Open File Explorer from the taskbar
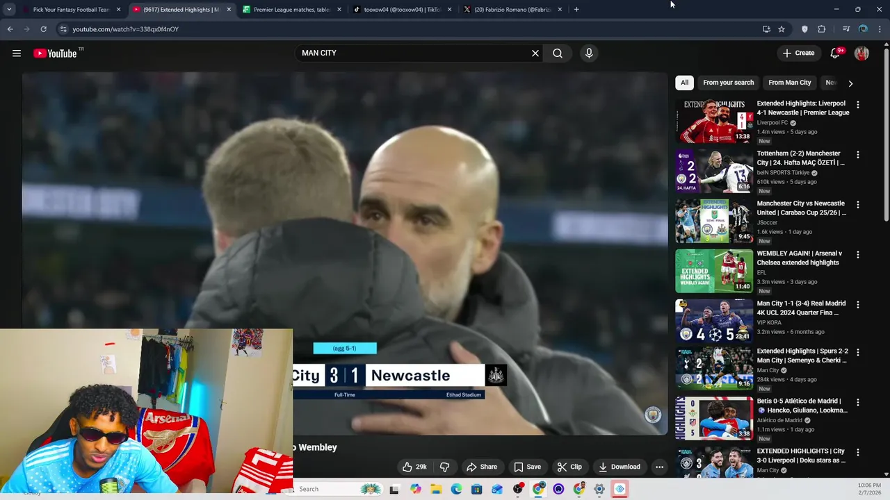The height and width of the screenshot is (500, 890). tap(436, 489)
